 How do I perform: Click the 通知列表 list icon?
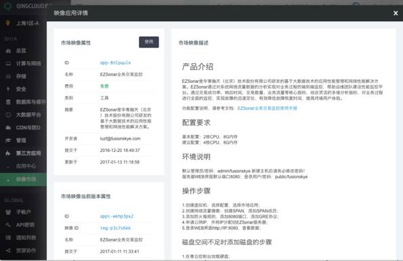coord(8,237)
